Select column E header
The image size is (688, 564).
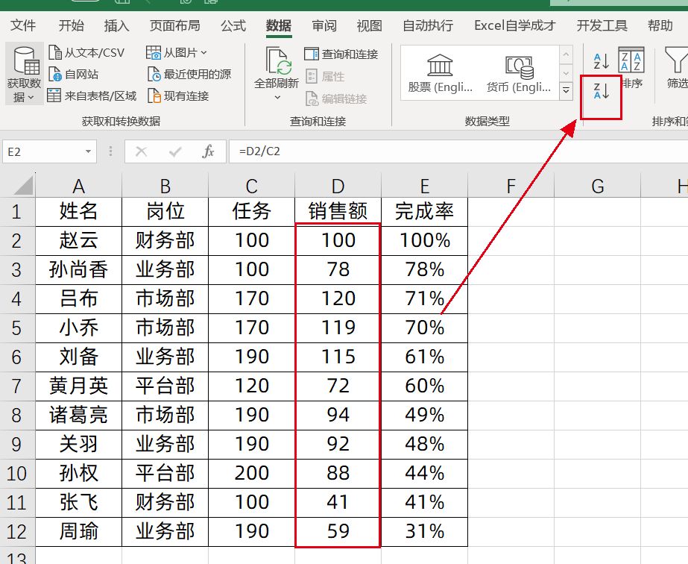point(424,187)
